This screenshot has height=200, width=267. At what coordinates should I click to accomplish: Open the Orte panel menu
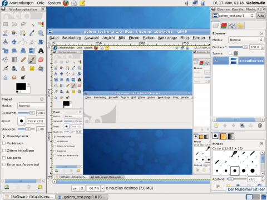click(41, 3)
